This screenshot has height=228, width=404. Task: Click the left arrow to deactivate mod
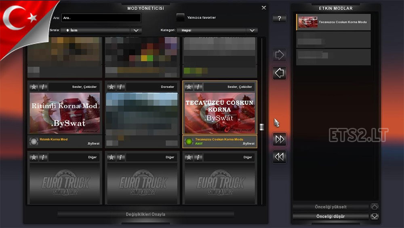click(x=279, y=73)
